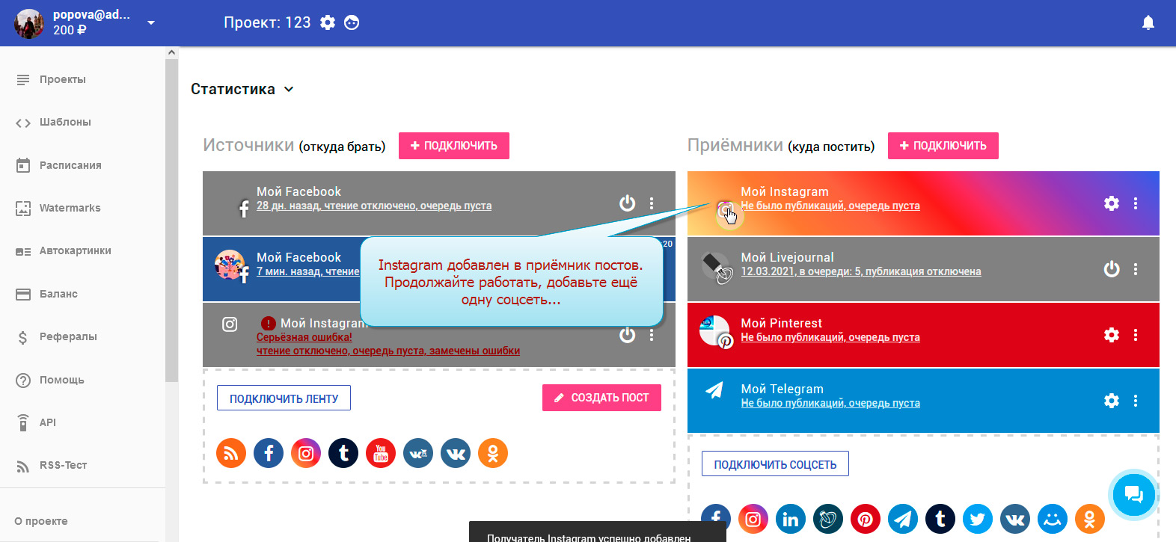The image size is (1176, 542).
Task: Click Мой Pinterest status link
Action: click(830, 337)
